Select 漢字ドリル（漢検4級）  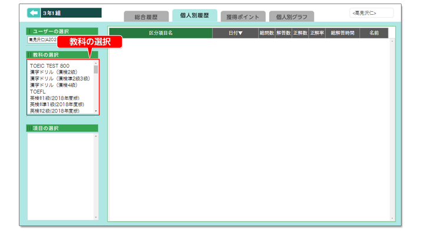(54, 85)
